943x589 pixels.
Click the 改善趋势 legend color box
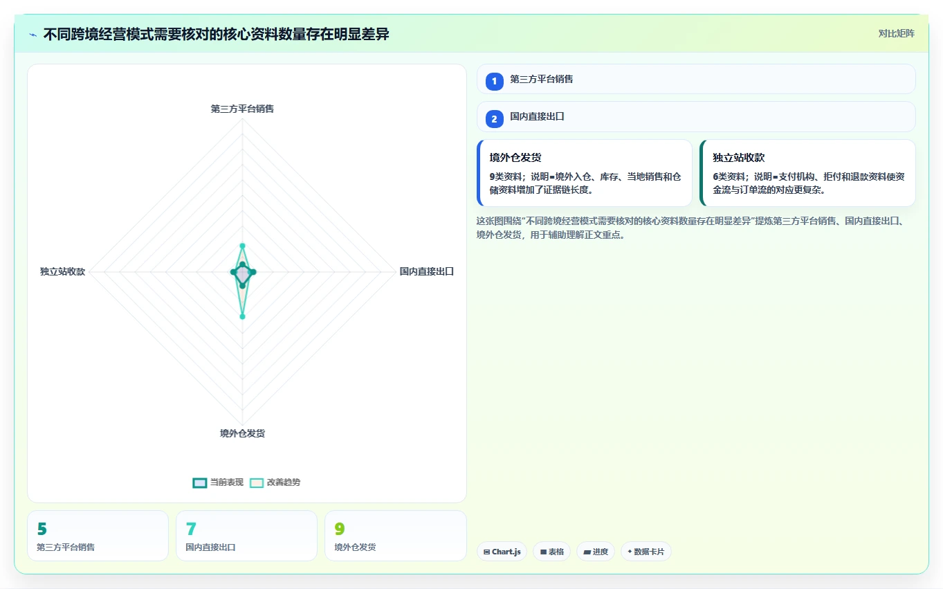(256, 482)
